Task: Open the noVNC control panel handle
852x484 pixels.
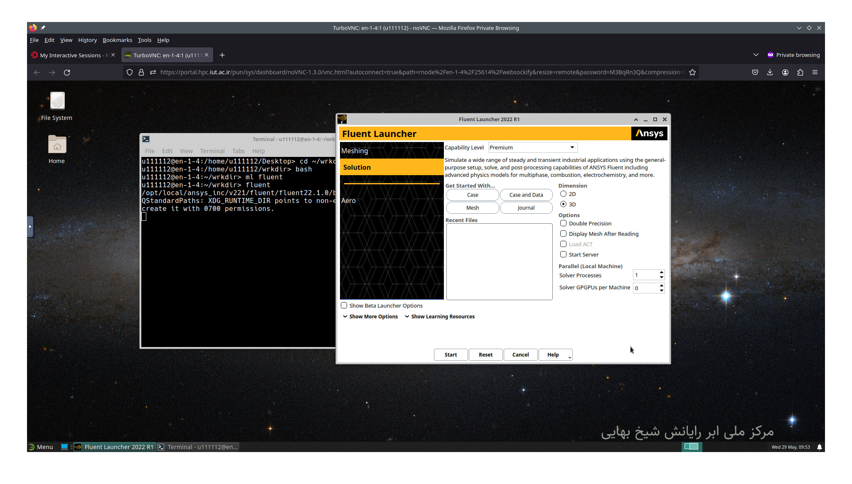Action: 30,227
